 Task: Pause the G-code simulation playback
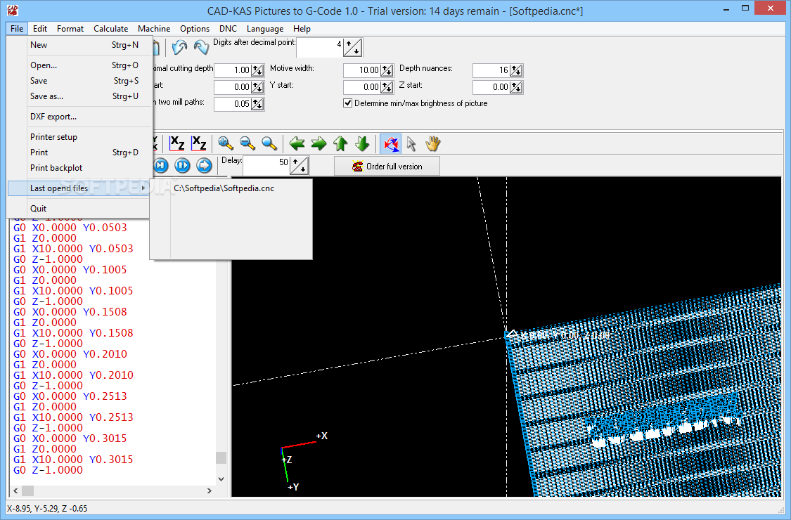[x=182, y=165]
